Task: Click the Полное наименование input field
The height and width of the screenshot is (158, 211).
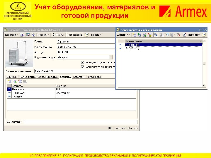Action: pos(75,71)
